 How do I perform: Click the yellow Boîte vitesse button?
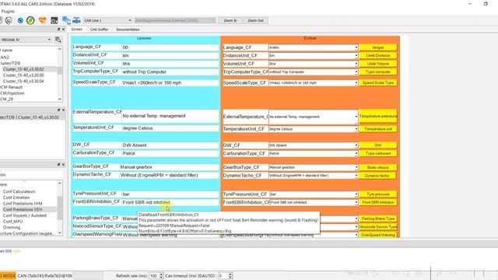(378, 167)
